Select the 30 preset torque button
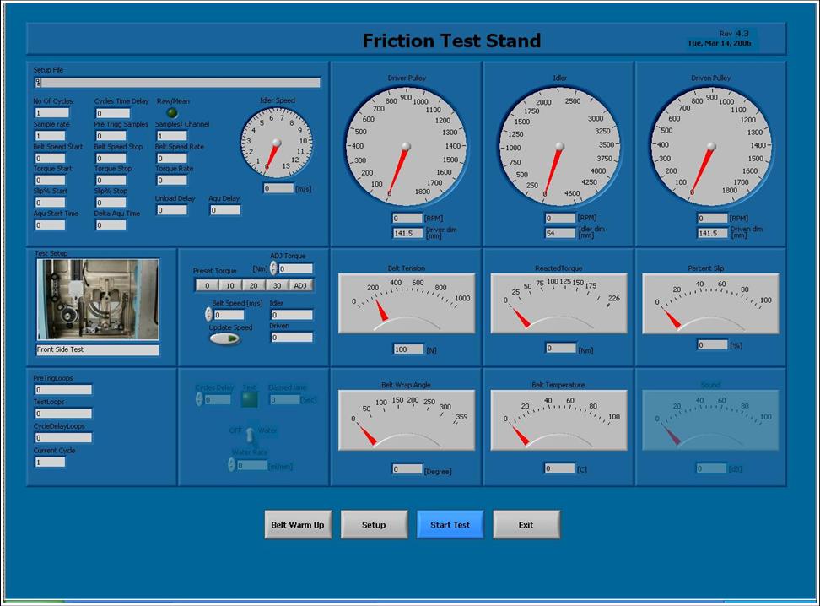 click(x=277, y=285)
